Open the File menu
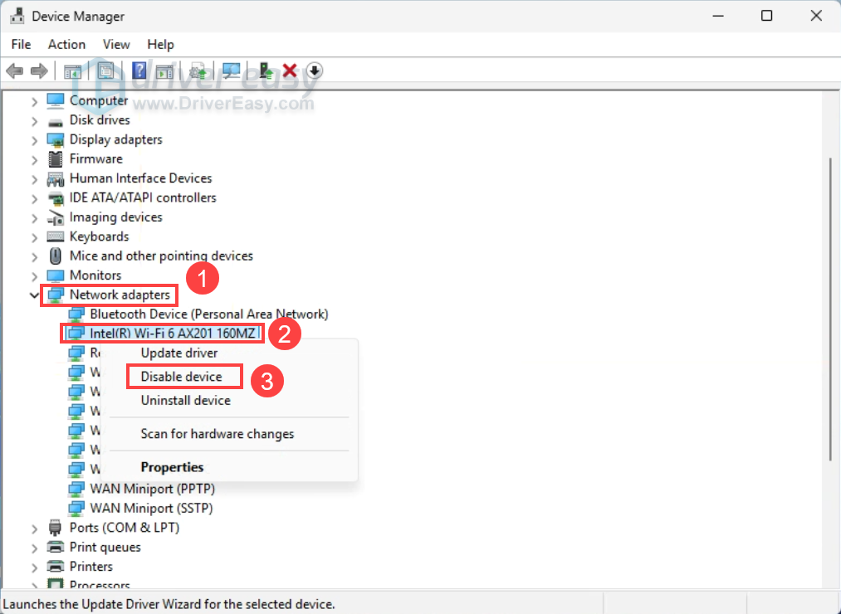Image resolution: width=841 pixels, height=614 pixels. coord(21,44)
